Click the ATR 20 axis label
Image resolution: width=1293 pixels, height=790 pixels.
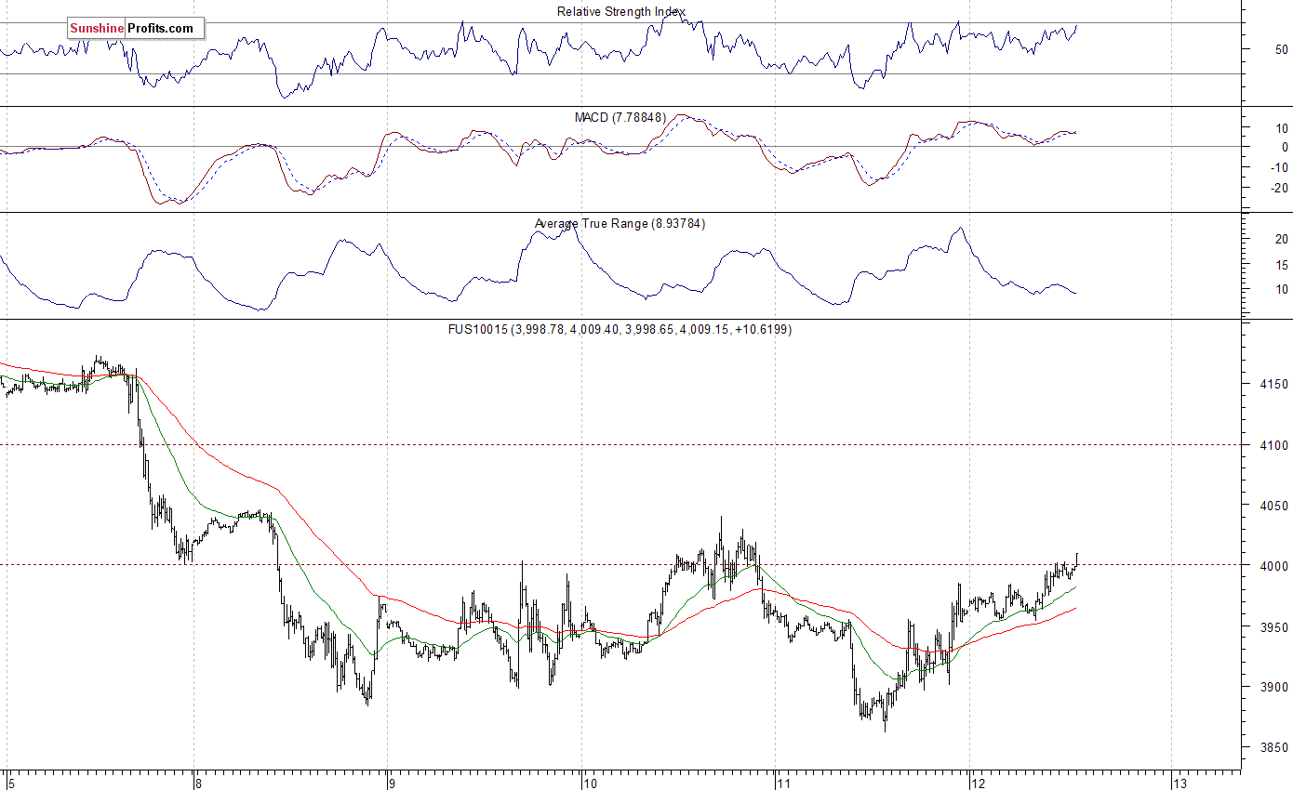[x=1281, y=240]
